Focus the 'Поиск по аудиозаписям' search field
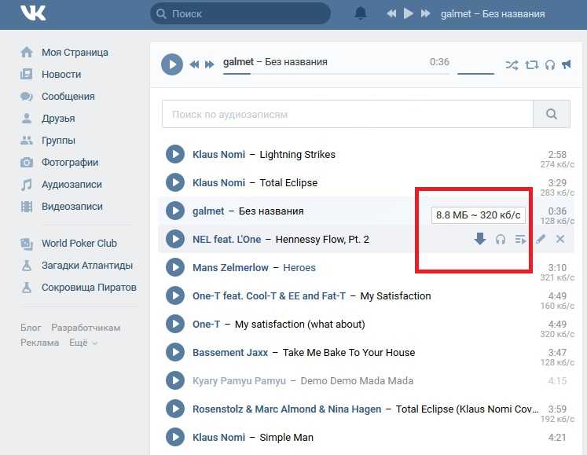The width and height of the screenshot is (587, 455). tap(347, 114)
